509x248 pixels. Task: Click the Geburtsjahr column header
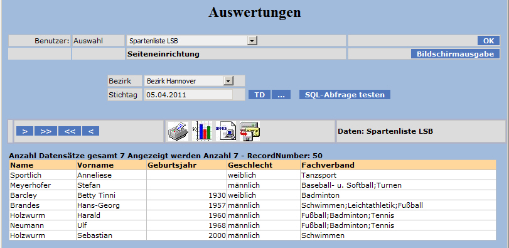(x=186, y=165)
